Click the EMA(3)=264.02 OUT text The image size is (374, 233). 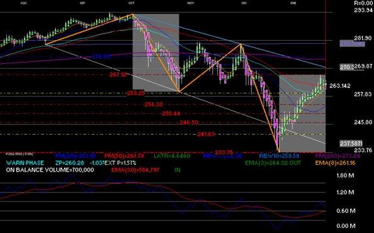pos(273,163)
